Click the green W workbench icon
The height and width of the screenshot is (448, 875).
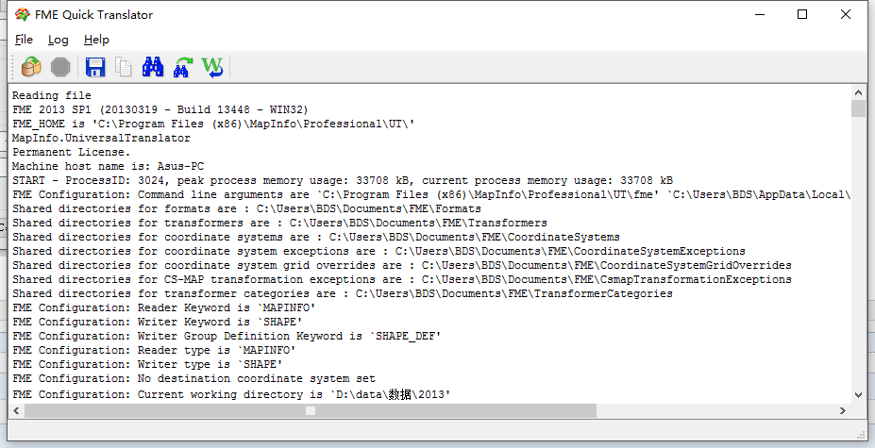[x=212, y=67]
